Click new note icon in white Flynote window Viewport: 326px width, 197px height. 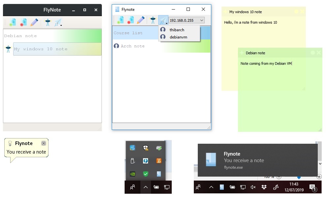point(120,20)
